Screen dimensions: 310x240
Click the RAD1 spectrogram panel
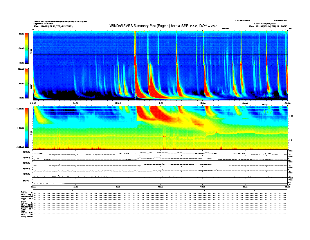click(160, 83)
